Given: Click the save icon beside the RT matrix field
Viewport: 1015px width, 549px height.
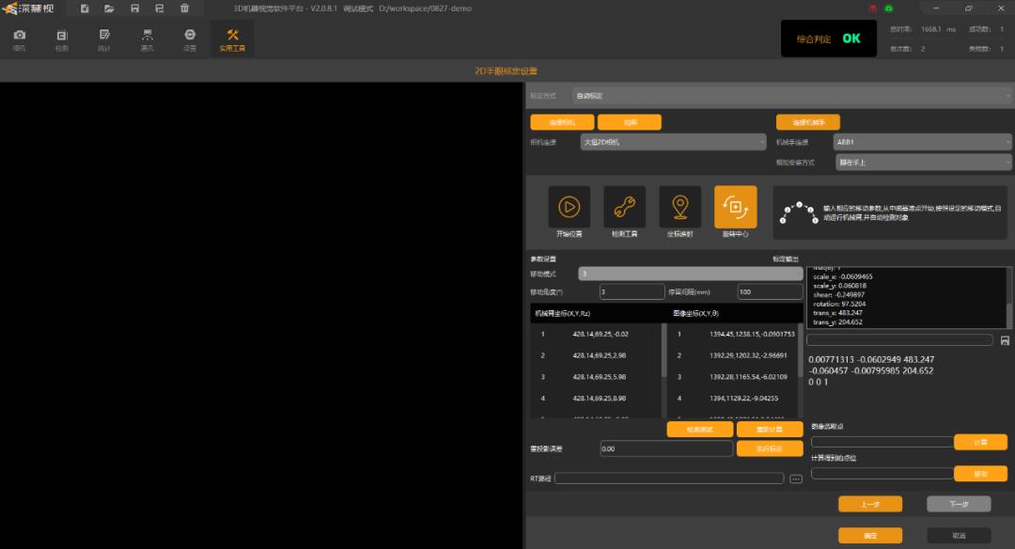Looking at the screenshot, I should tap(1006, 339).
